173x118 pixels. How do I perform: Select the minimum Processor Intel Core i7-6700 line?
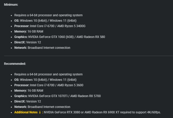coord(50,26)
